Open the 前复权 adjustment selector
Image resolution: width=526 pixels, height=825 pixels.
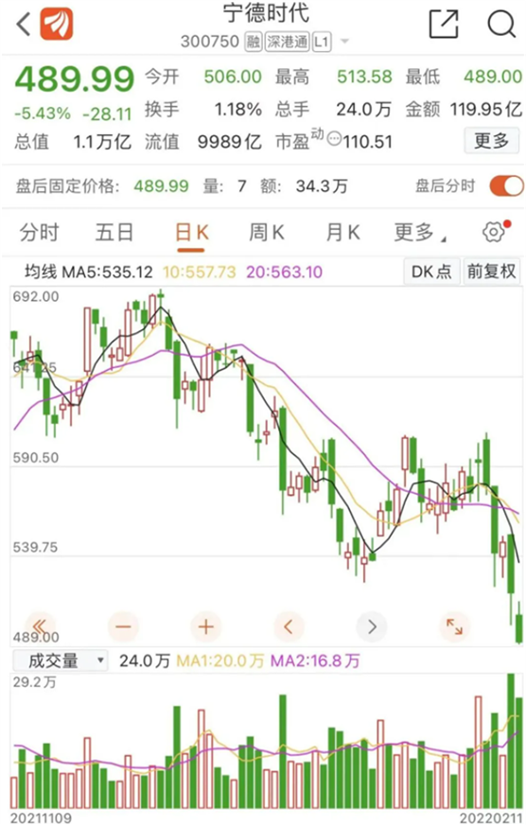click(491, 272)
